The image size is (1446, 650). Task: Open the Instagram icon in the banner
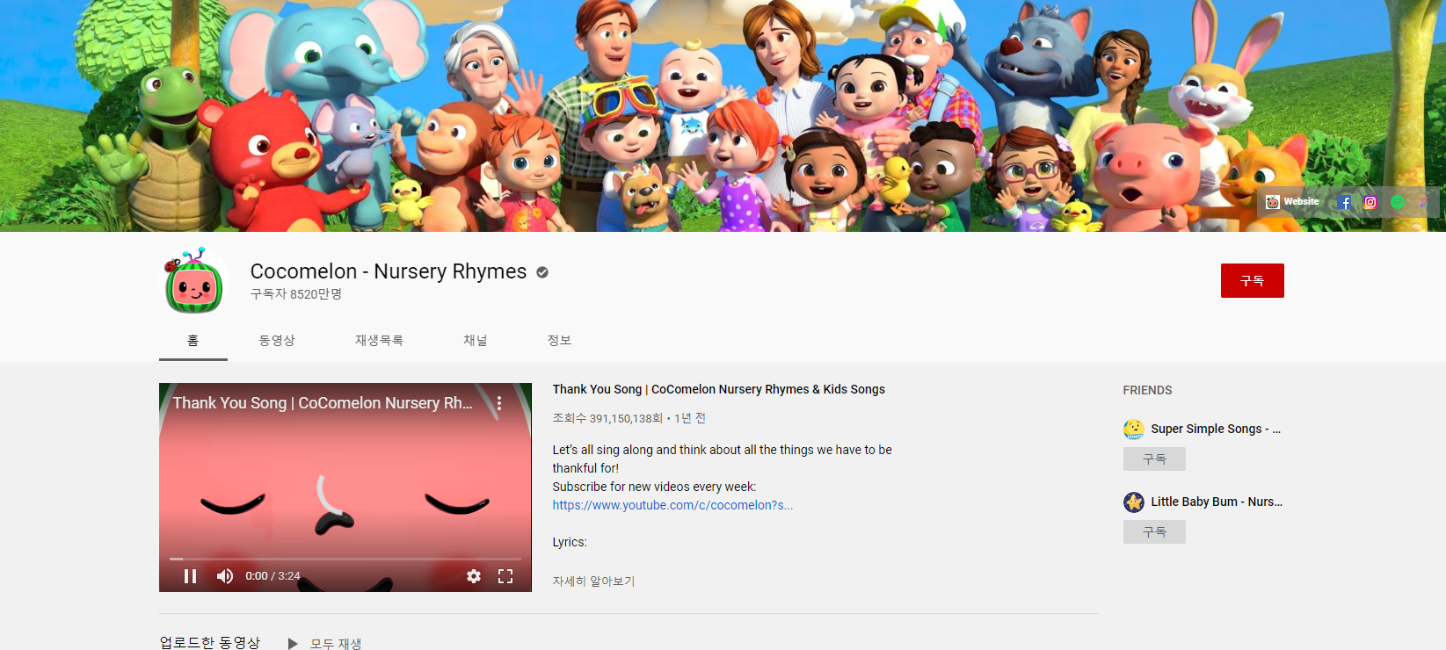(1370, 202)
